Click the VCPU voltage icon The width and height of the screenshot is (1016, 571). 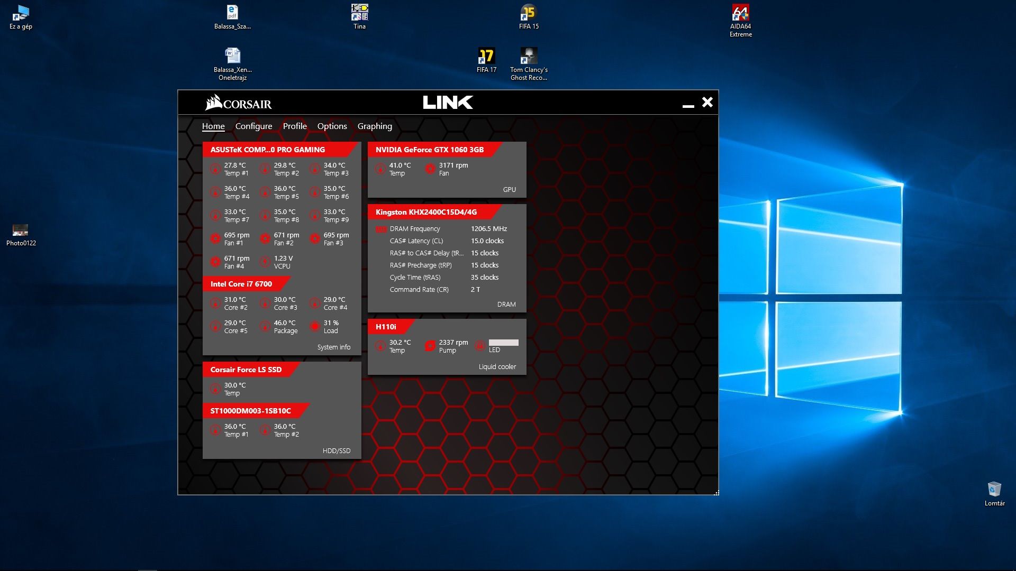265,262
